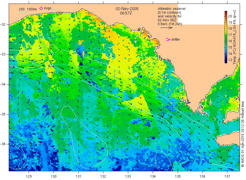
Task: Click the 'drifter' legend label
Action: tap(175, 40)
